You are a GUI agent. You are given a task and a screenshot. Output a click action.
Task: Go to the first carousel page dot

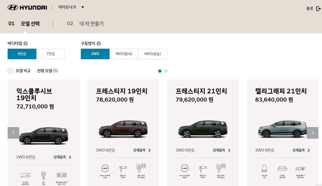click(x=160, y=71)
